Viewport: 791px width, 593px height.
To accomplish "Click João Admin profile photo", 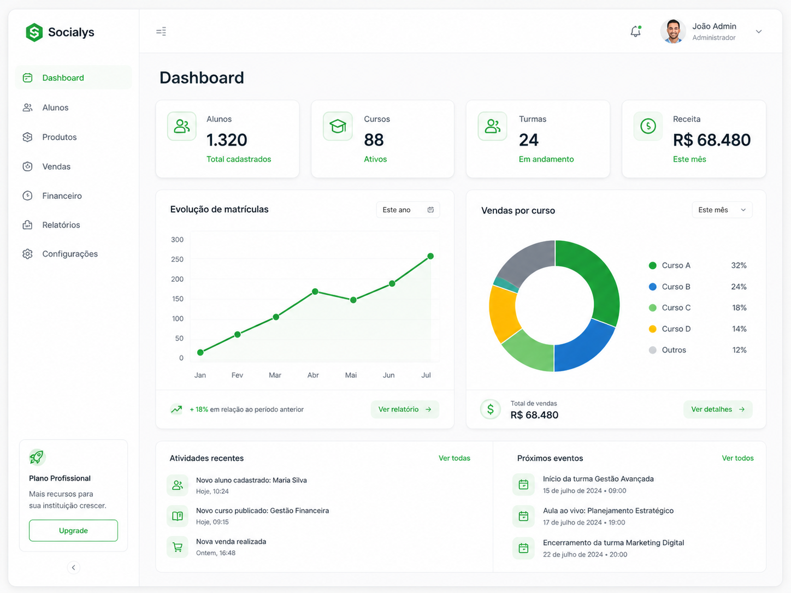I will click(x=673, y=31).
